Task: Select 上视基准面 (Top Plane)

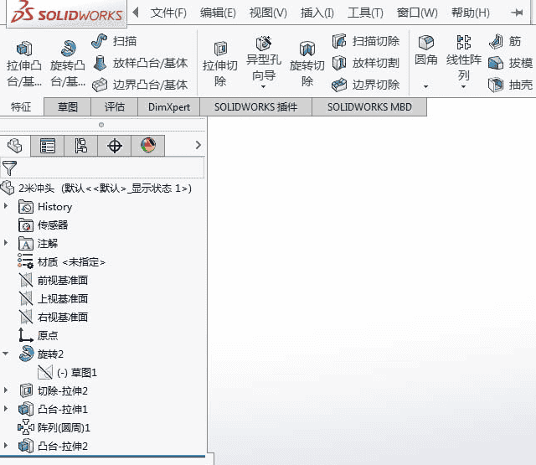Action: pyautogui.click(x=54, y=299)
